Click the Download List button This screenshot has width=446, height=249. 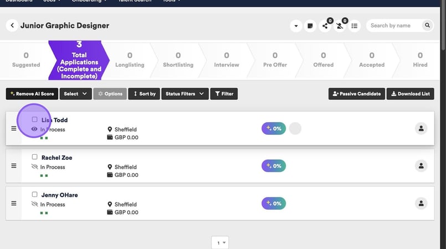pyautogui.click(x=410, y=94)
